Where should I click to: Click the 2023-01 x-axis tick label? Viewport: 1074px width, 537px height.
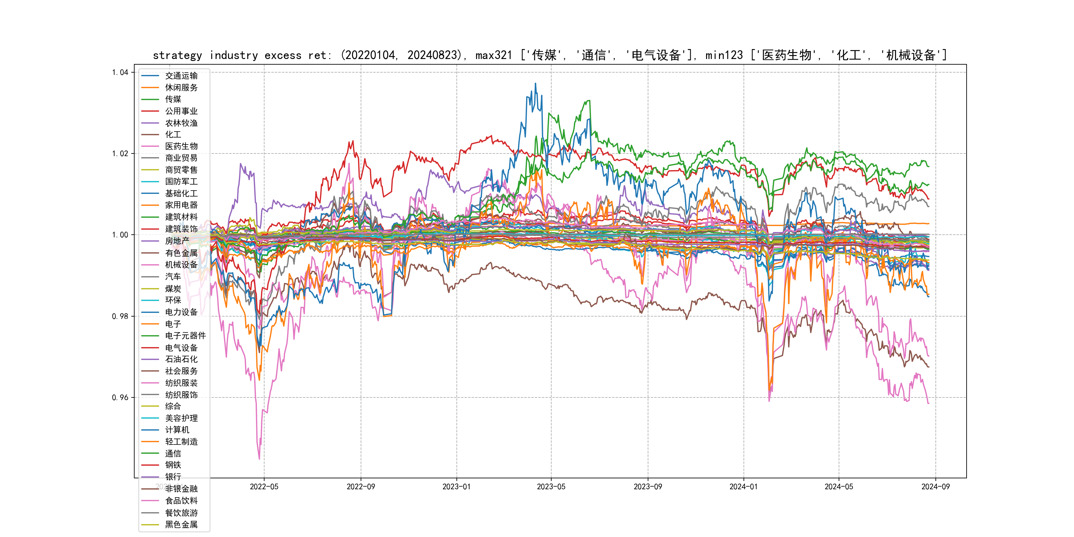[x=456, y=487]
